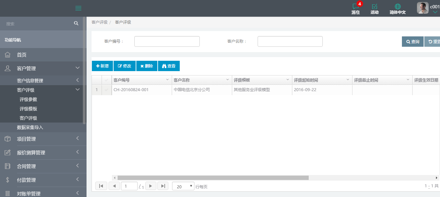This screenshot has width=440, height=197.
Task: Click the 删除 delete button
Action: (x=147, y=66)
